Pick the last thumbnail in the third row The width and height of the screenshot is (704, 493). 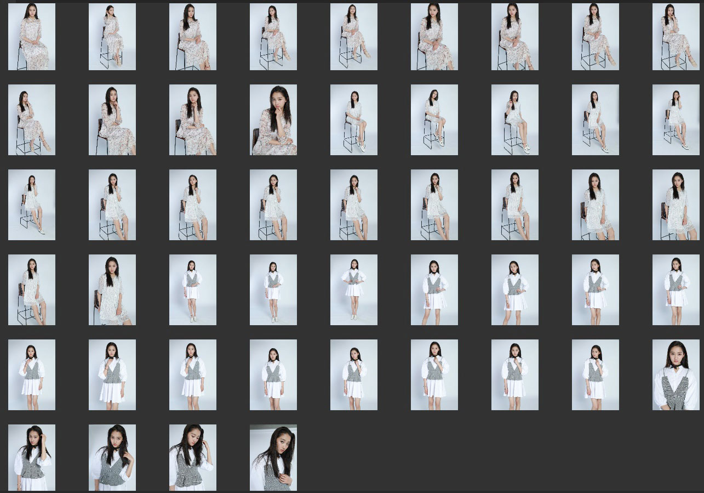point(676,205)
